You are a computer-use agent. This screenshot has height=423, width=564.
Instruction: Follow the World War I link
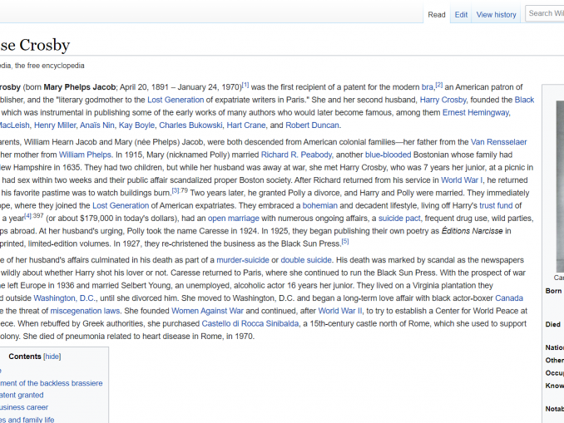(462, 180)
